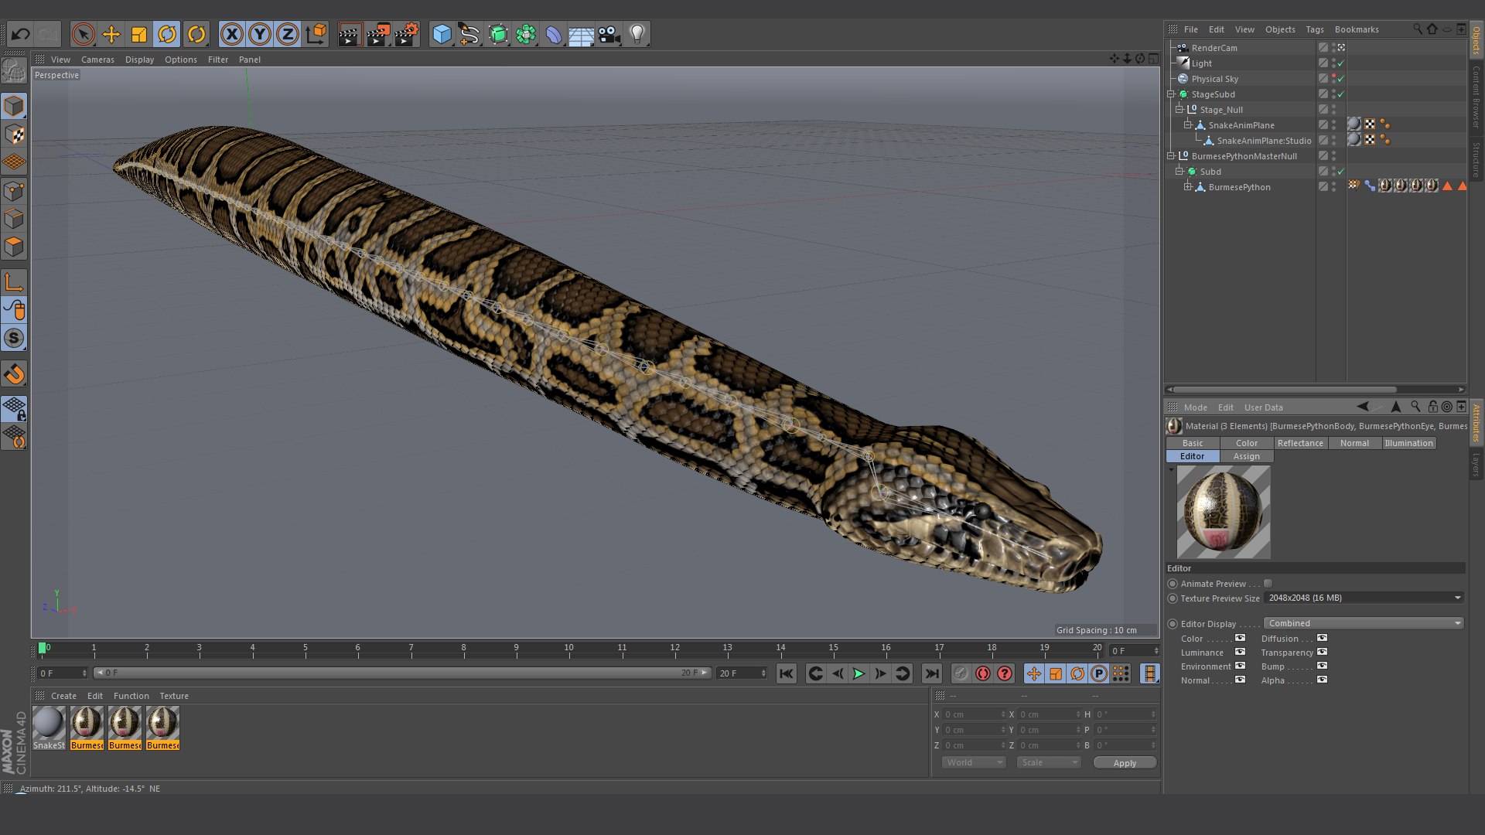Click the Enable Axis tool
The width and height of the screenshot is (1485, 835).
coord(14,283)
